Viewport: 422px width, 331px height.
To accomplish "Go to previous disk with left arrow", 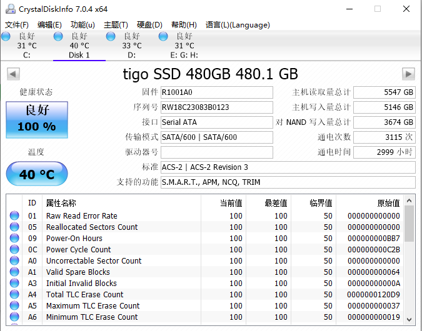I will pos(13,74).
